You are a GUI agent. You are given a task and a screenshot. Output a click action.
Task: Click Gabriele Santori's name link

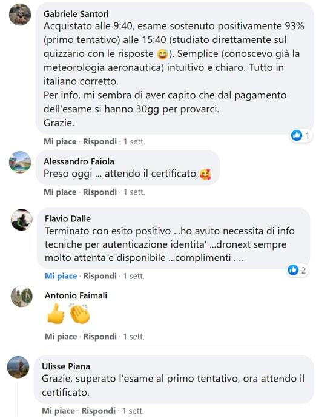click(76, 14)
